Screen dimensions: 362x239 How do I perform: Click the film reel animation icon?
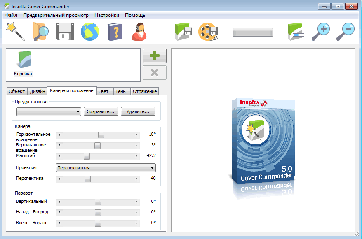(208, 32)
